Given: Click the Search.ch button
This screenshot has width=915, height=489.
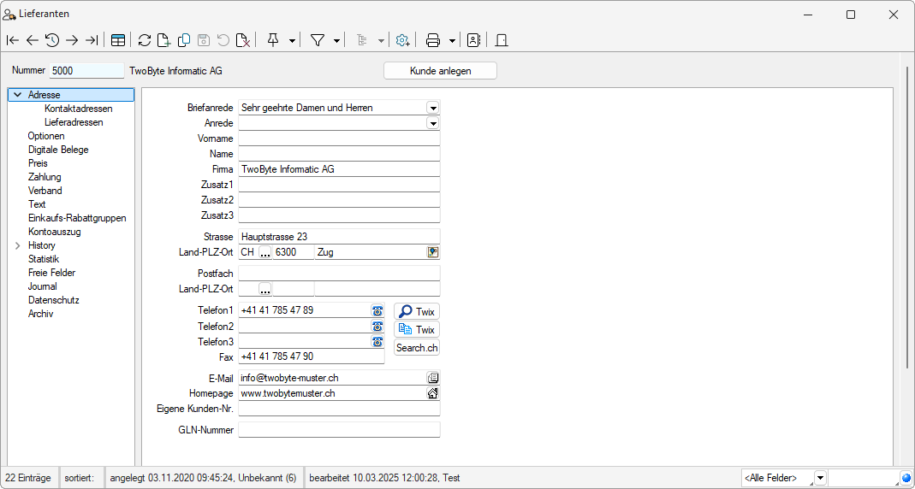Looking at the screenshot, I should [417, 347].
